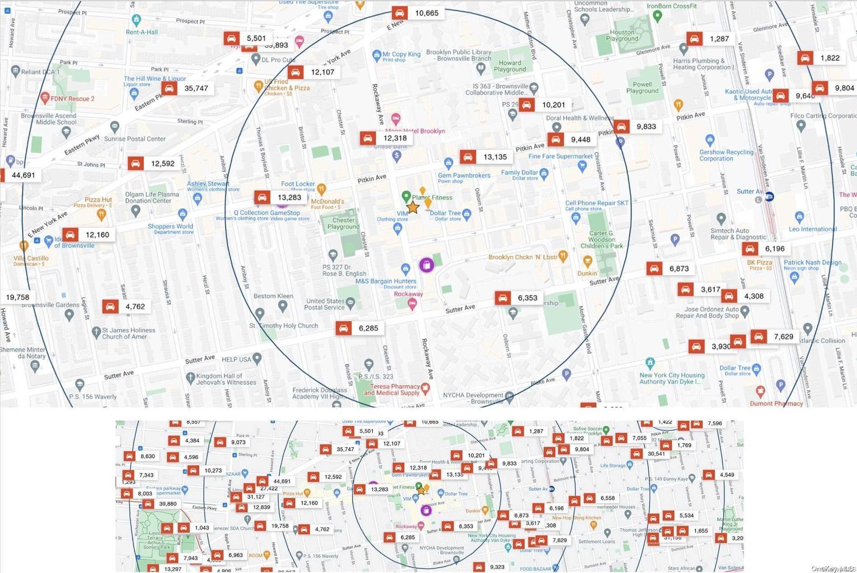857x573 pixels.
Task: Select the 8,630 marker in the lower map
Action: [142, 456]
